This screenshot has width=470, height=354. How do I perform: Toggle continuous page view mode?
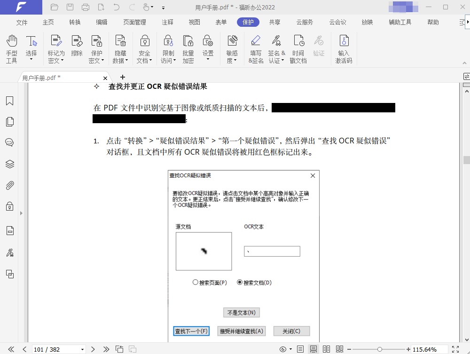pyautogui.click(x=313, y=349)
